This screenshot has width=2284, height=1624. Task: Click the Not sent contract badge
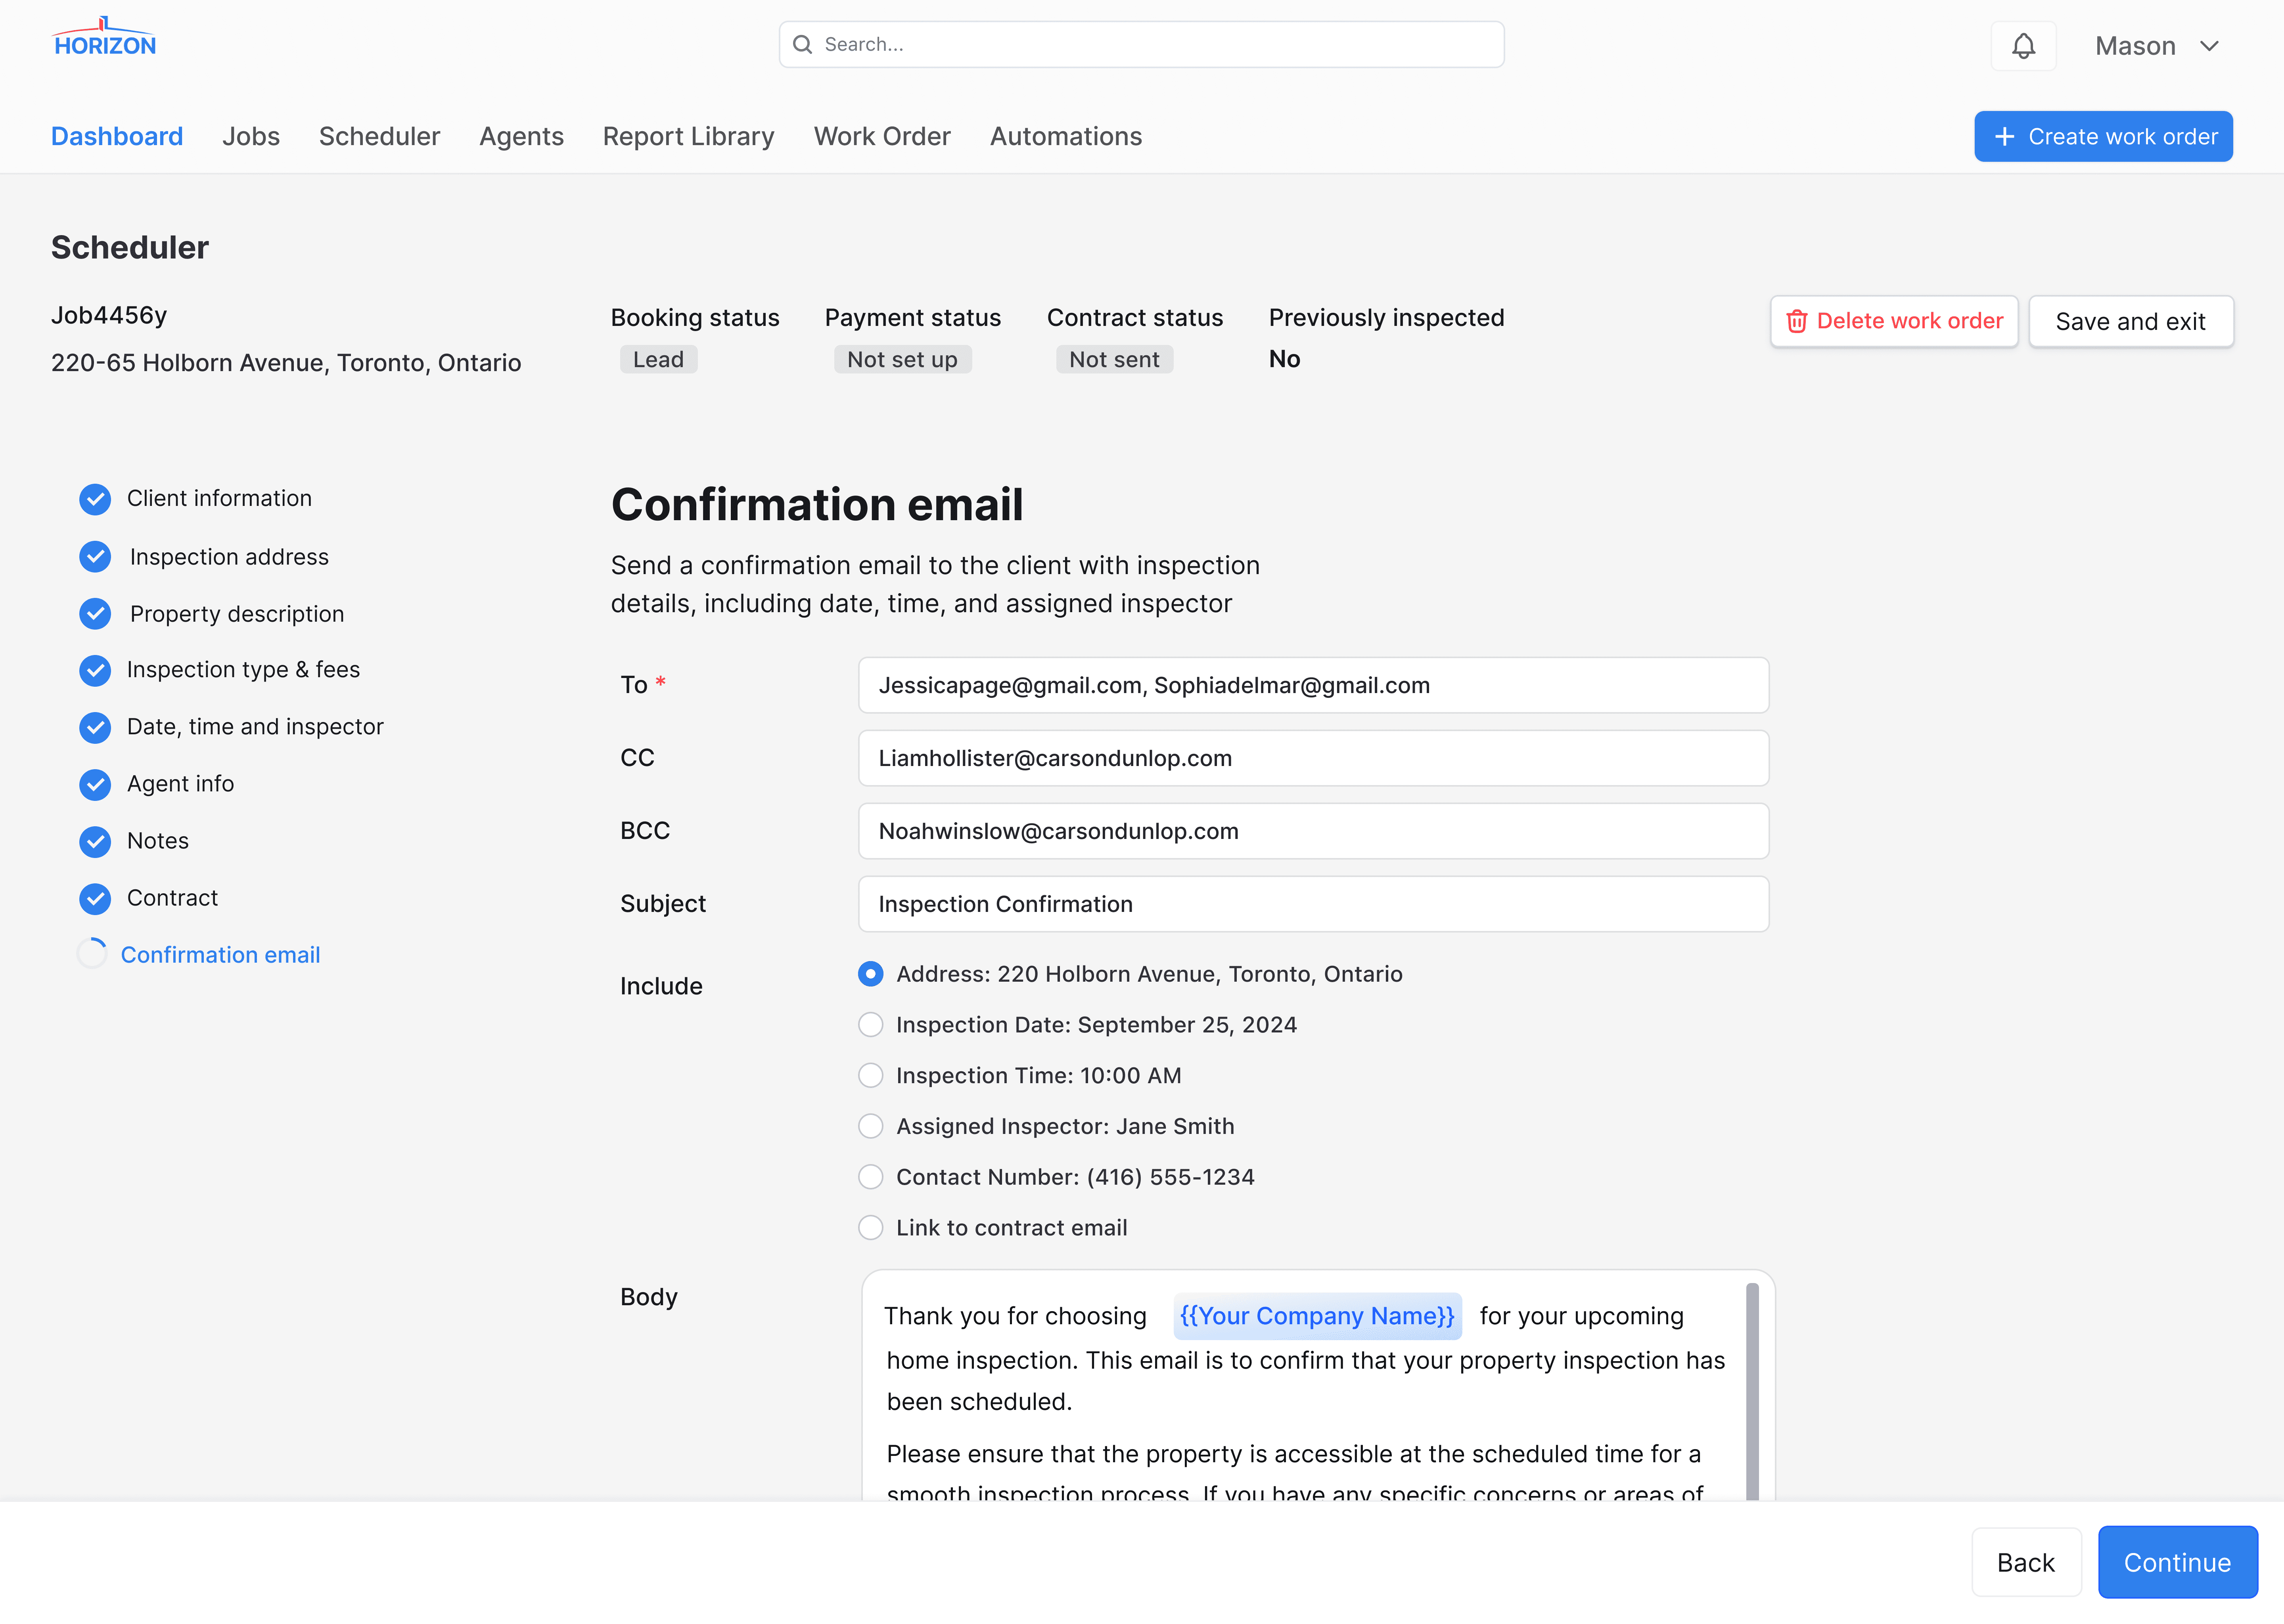(1114, 360)
